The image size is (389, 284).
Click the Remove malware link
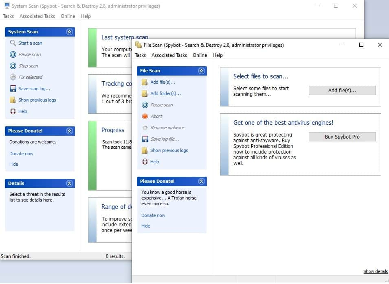(x=167, y=128)
